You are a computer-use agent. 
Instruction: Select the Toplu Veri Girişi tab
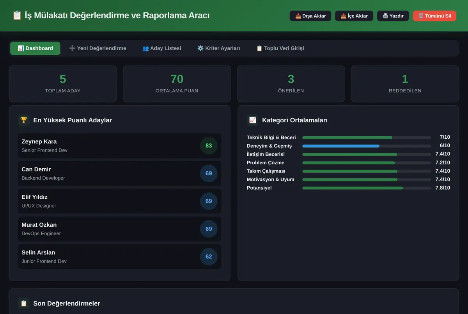[x=280, y=48]
